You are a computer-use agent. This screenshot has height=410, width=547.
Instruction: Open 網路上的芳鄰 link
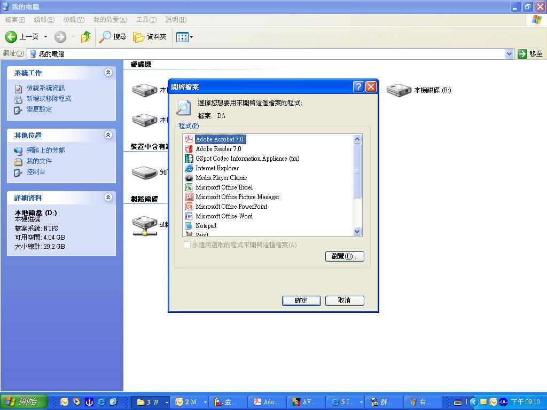[45, 151]
